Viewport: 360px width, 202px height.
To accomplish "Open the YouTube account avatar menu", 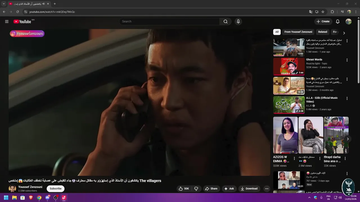I will [348, 22].
